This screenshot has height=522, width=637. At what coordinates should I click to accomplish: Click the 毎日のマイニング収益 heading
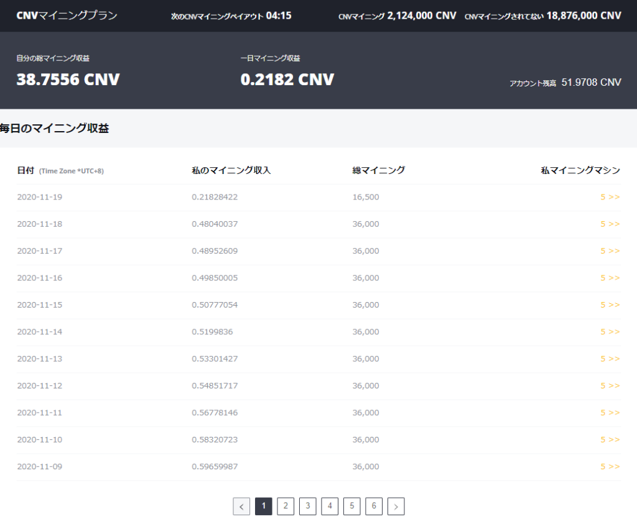pos(55,128)
